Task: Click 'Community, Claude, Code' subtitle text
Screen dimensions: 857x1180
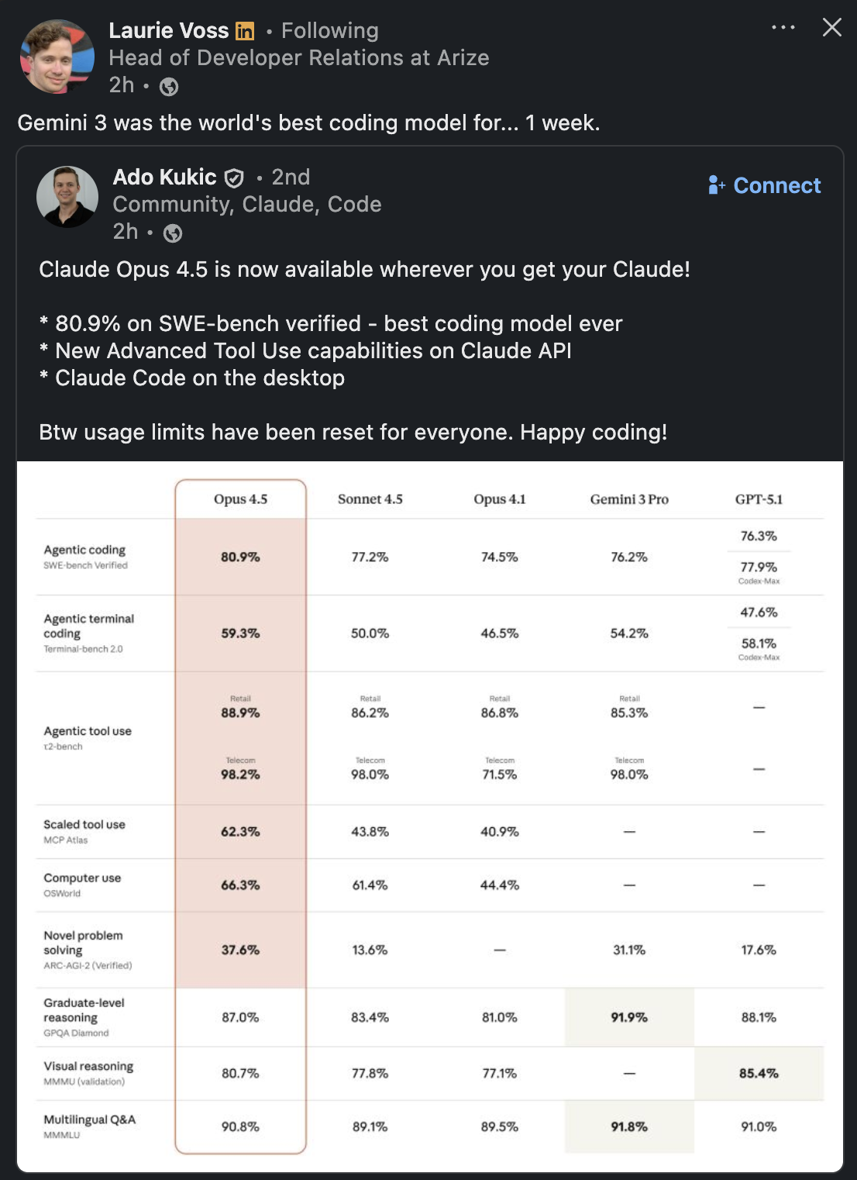Action: pyautogui.click(x=247, y=204)
